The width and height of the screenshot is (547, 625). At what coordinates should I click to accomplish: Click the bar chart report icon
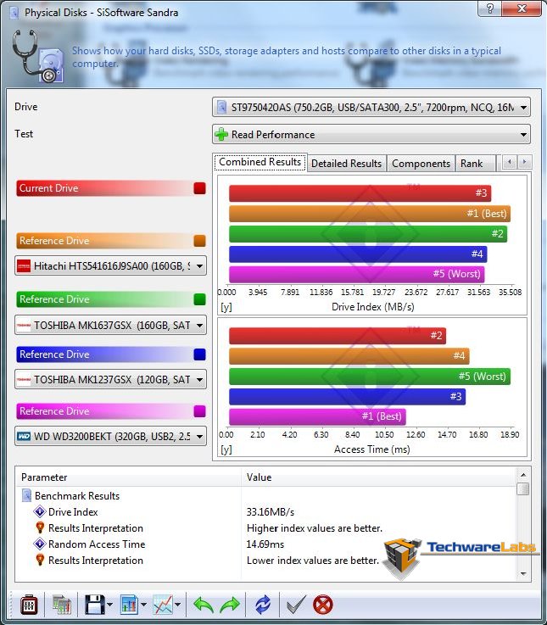point(129,605)
